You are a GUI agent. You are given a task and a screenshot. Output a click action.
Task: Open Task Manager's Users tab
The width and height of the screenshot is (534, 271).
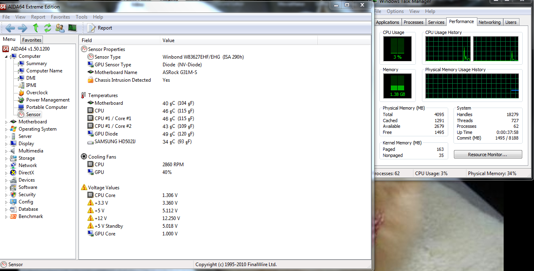pos(511,22)
